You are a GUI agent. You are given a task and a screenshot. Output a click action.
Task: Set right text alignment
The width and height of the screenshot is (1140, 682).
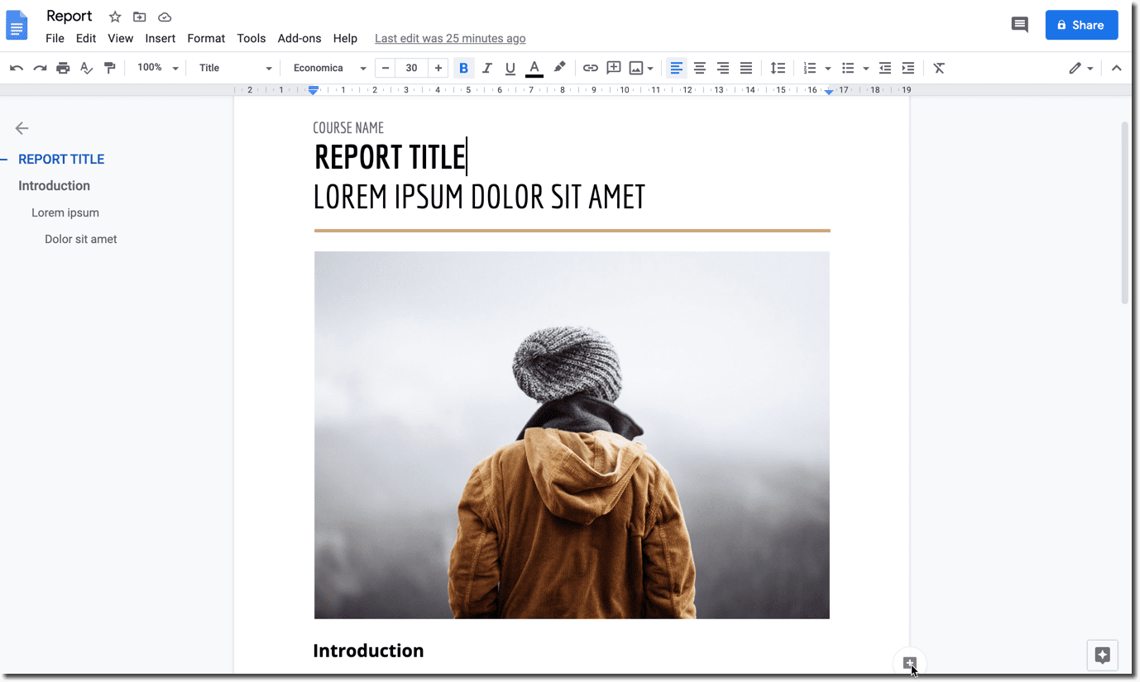tap(723, 68)
